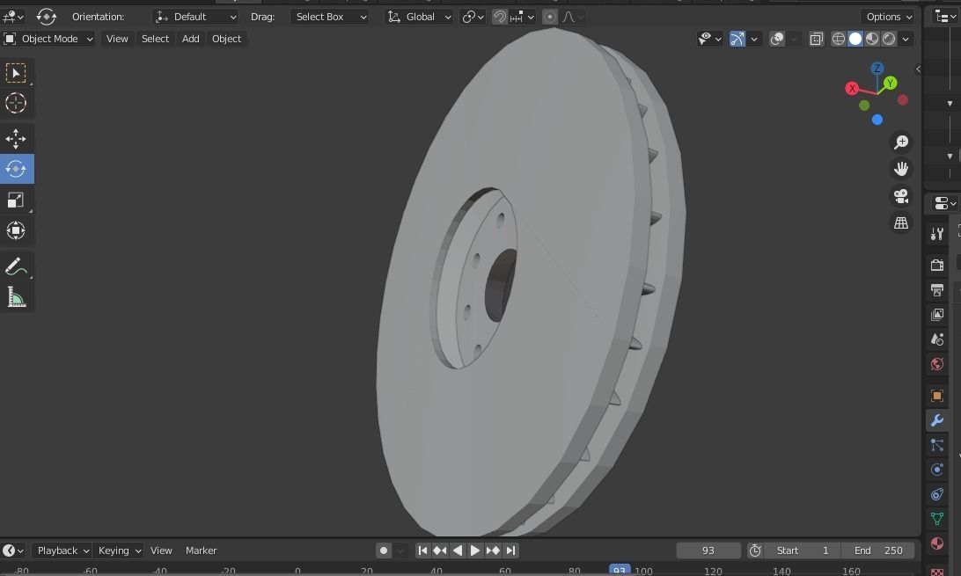Open the Playback dropdown in the timeline

click(60, 550)
